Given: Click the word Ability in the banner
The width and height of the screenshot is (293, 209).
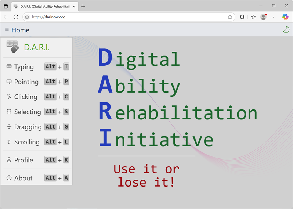Looking at the screenshot, I should pos(139,86).
